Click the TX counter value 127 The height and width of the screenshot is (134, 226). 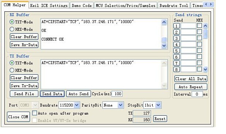coord(142,113)
